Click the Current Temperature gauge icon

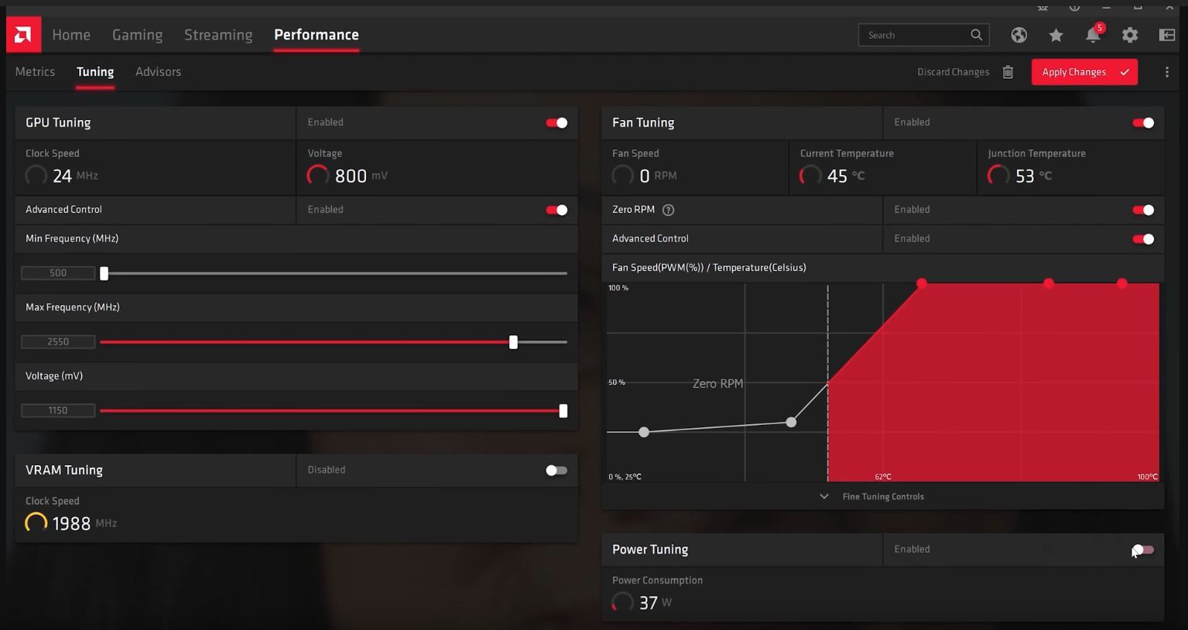[810, 176]
